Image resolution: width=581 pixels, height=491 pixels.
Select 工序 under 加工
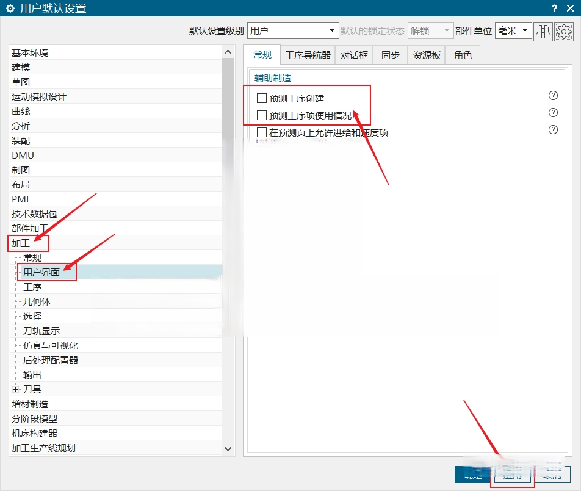click(x=32, y=287)
